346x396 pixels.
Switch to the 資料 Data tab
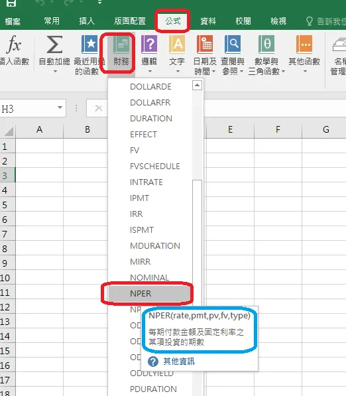pos(208,21)
